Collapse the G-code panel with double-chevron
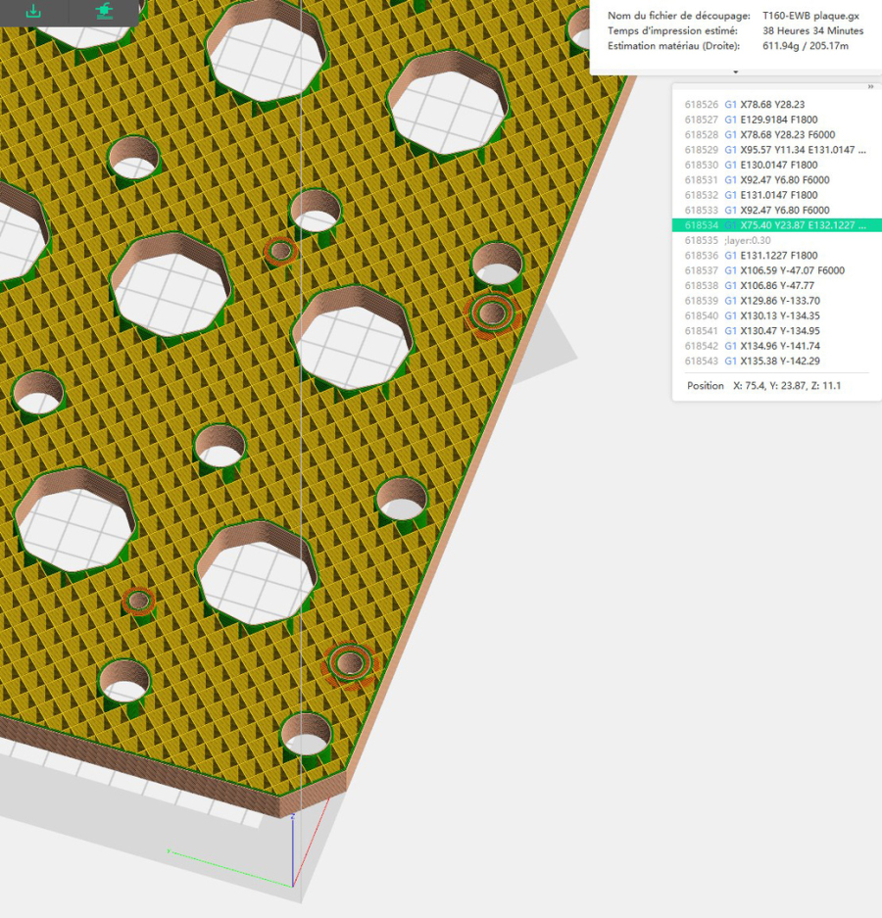This screenshot has height=918, width=882. tap(869, 86)
